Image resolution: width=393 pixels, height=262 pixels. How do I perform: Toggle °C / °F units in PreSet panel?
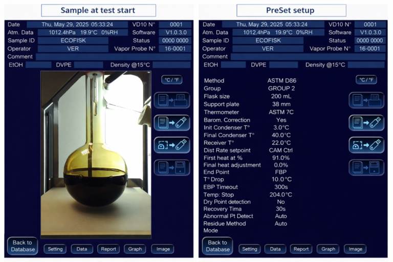[366, 80]
